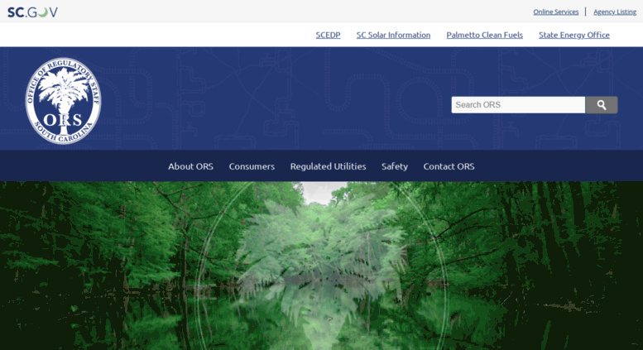The image size is (643, 350).
Task: Click the SC.GOV logo
Action: click(x=33, y=12)
